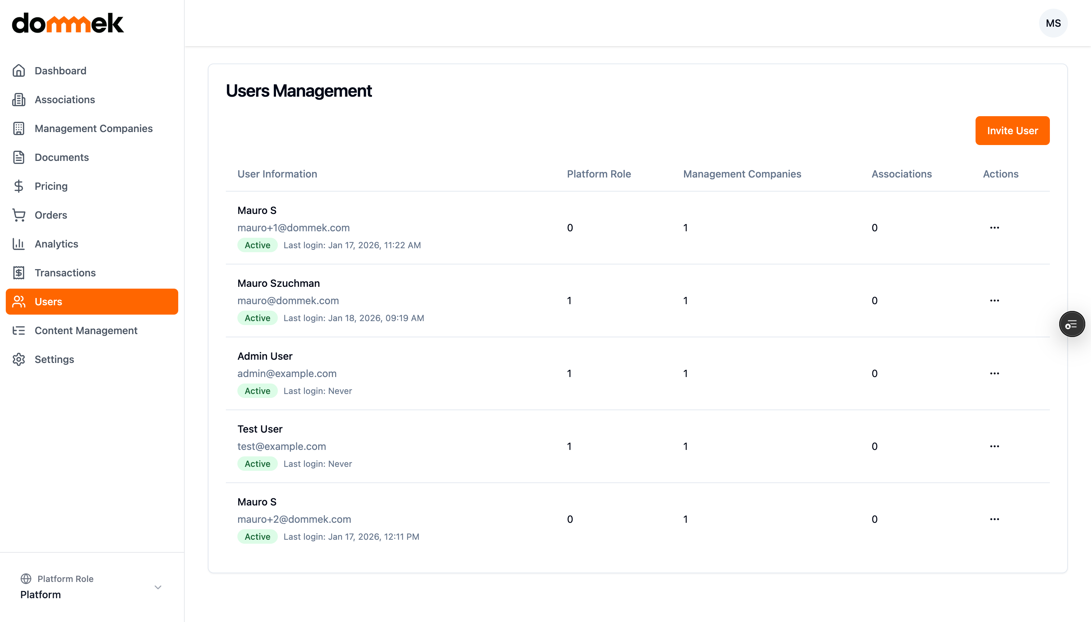Expand the Platform Role switcher chevron

(158, 587)
